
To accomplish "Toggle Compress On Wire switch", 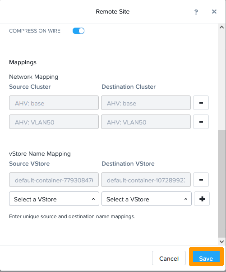I will pos(78,31).
